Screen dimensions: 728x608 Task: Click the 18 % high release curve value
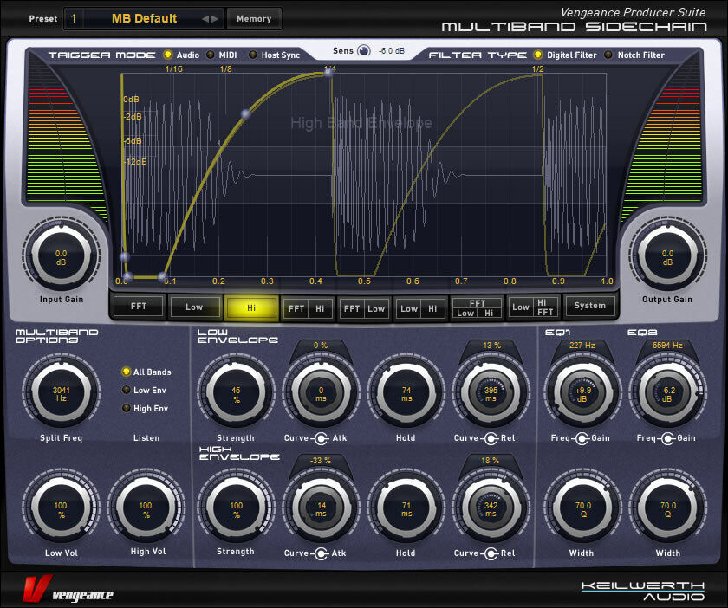coord(491,461)
